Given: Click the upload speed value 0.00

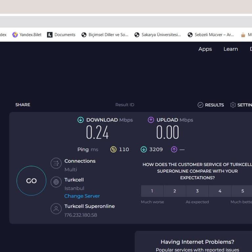Looking at the screenshot, I should (x=168, y=132).
